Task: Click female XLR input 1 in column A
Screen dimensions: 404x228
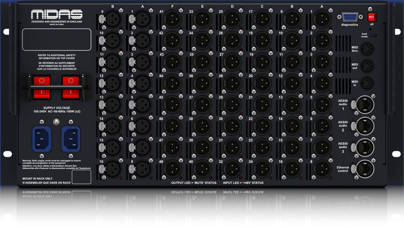Action: (143, 20)
